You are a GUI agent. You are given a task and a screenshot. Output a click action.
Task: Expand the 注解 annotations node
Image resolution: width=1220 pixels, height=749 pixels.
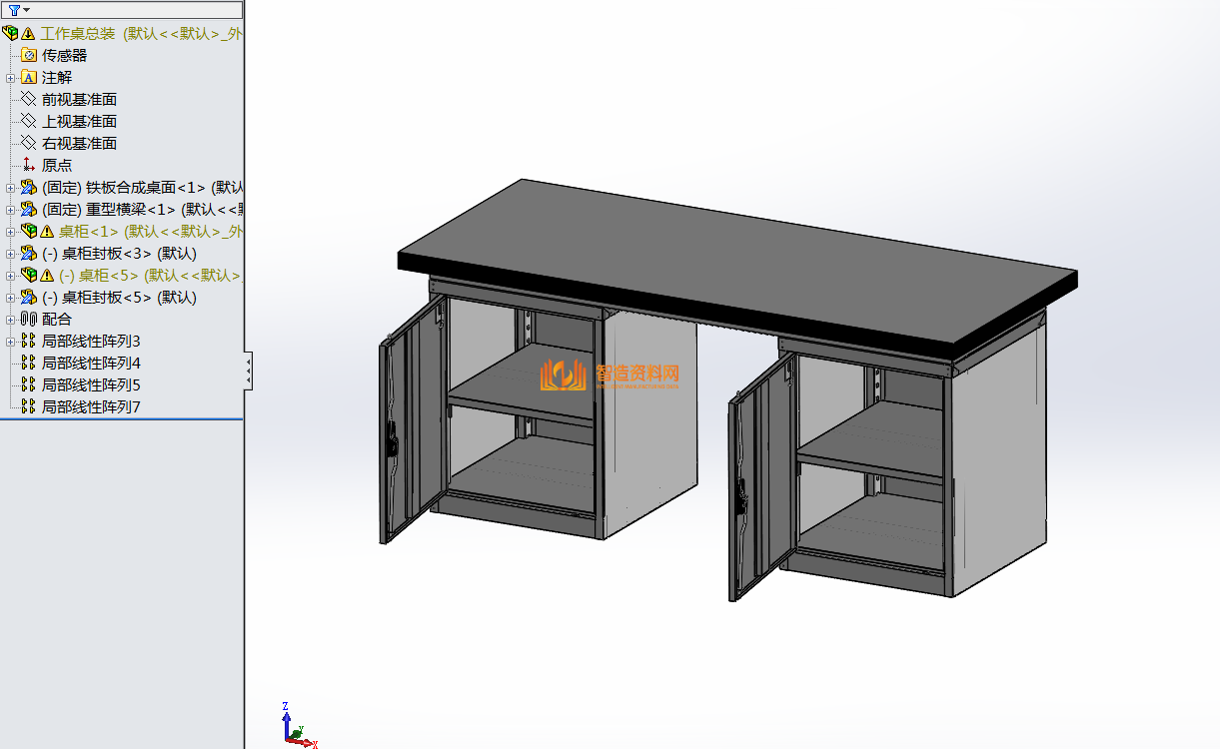click(x=11, y=77)
